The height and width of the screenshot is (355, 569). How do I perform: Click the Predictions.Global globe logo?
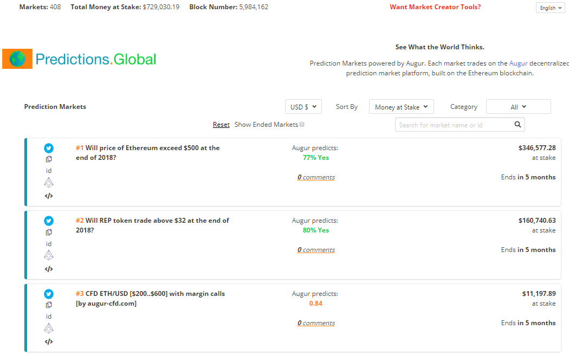17,59
